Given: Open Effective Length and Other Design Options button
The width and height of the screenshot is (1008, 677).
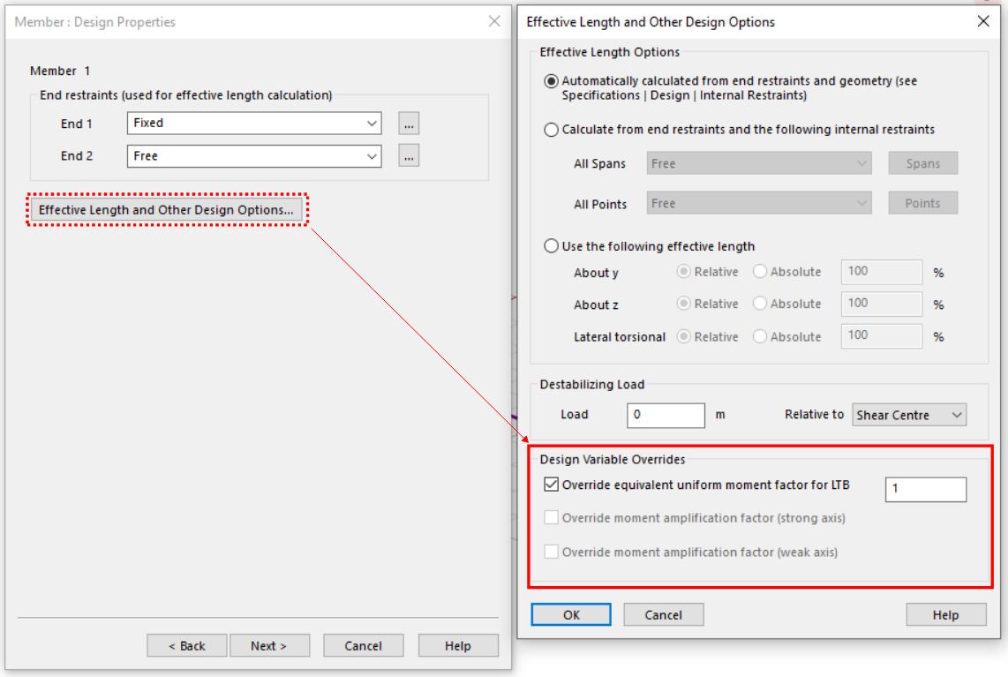Looking at the screenshot, I should (166, 210).
